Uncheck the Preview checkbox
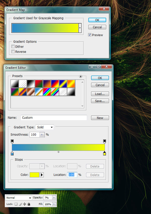 [90, 35]
